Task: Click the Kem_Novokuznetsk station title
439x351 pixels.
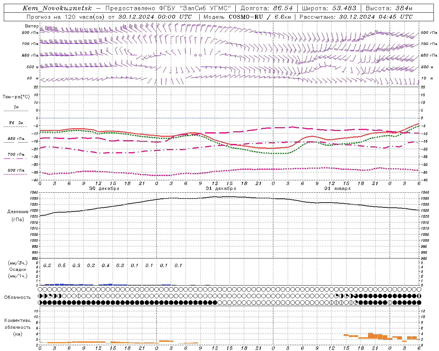Action: coord(57,8)
